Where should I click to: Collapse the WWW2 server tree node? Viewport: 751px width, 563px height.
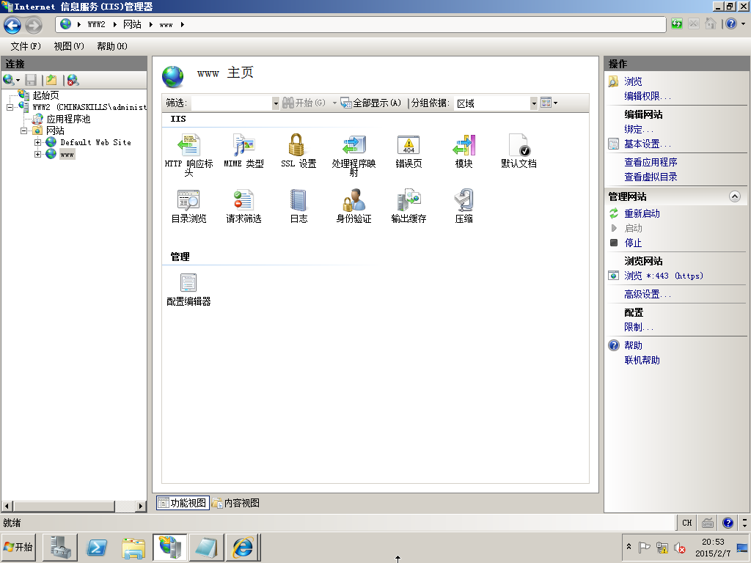pyautogui.click(x=10, y=107)
